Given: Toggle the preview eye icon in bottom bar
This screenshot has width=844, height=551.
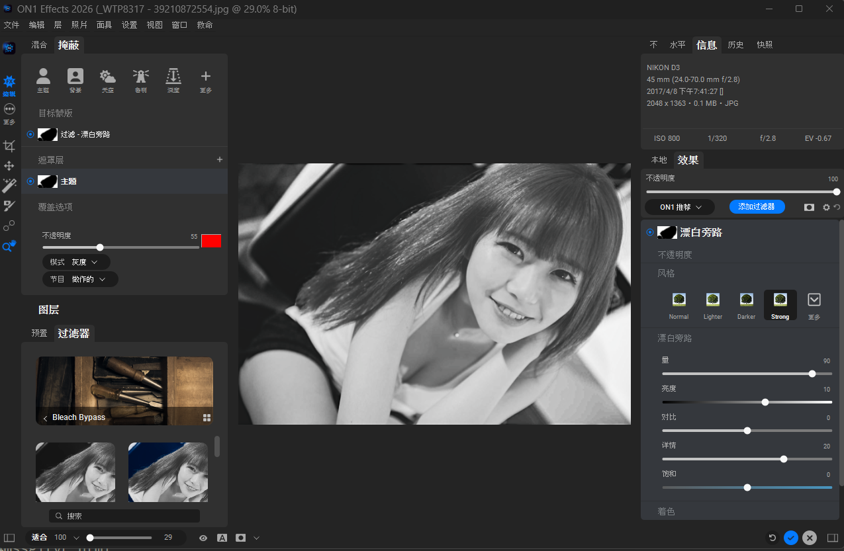Looking at the screenshot, I should click(203, 538).
